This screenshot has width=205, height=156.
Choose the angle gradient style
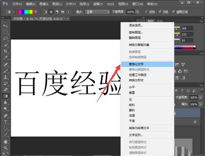click(x=57, y=12)
